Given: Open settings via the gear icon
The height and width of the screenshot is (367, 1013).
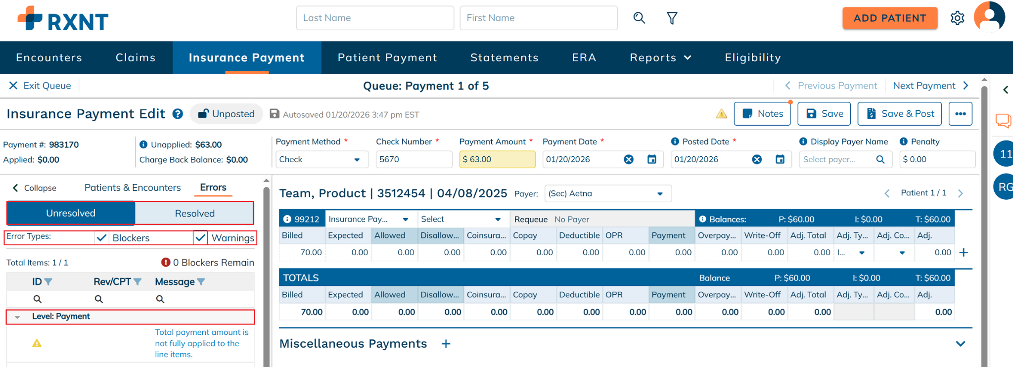Looking at the screenshot, I should click(x=957, y=18).
